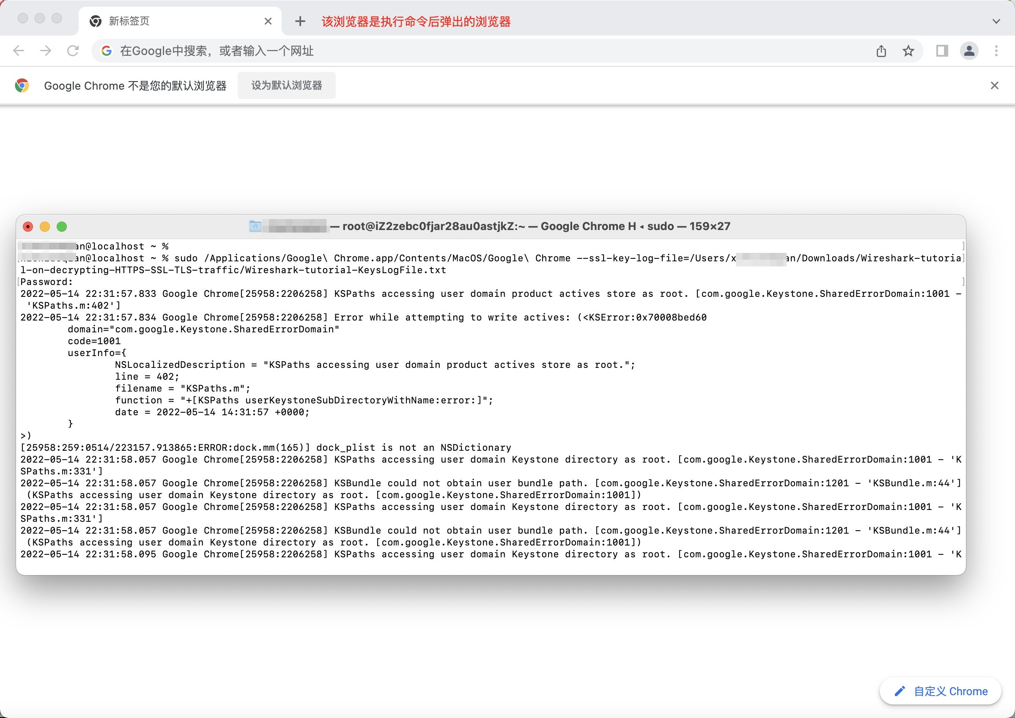Image resolution: width=1015 pixels, height=718 pixels.
Task: Reload the current page
Action: click(73, 50)
